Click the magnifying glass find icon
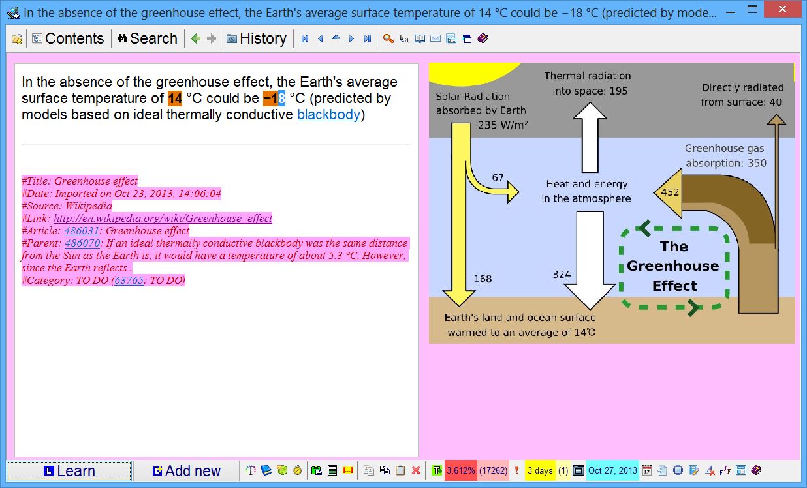This screenshot has width=807, height=488. [x=388, y=39]
